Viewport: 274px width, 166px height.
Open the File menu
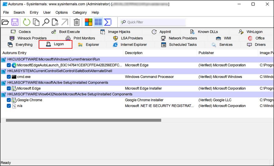point(6,12)
